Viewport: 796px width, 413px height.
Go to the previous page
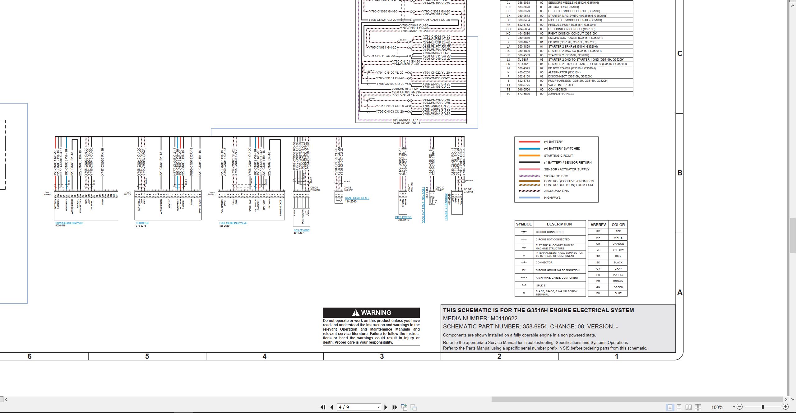pos(332,407)
